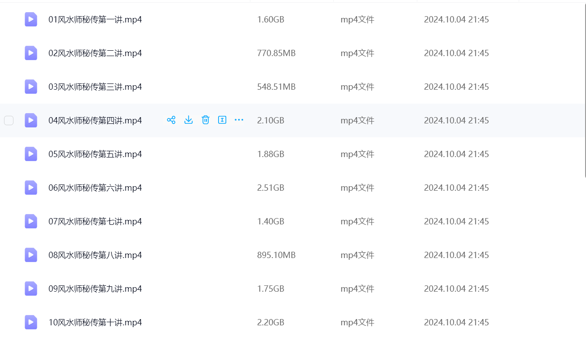Click the play icon of 07风水师秘传第七讲.mp4
The height and width of the screenshot is (337, 586).
coord(31,221)
